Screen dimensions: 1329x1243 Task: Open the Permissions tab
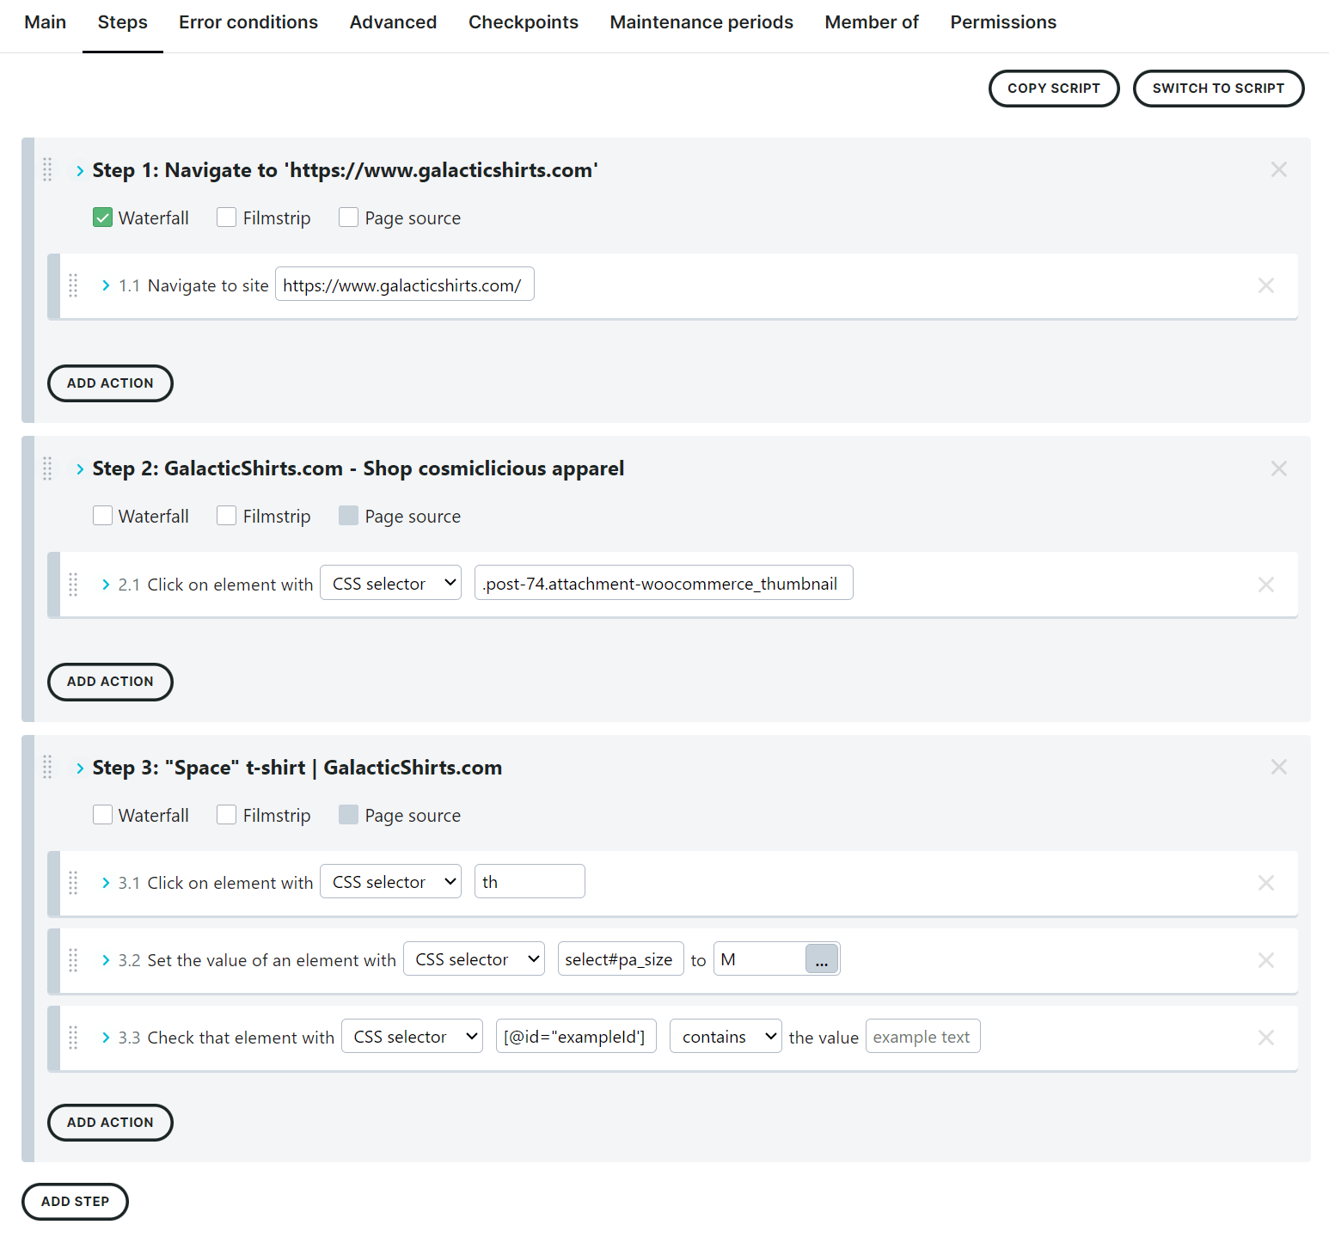(x=1003, y=22)
